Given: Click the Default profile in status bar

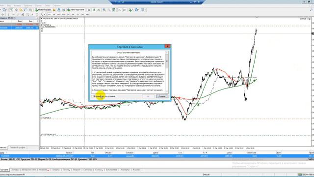Looking at the screenshot, I should [206, 175].
